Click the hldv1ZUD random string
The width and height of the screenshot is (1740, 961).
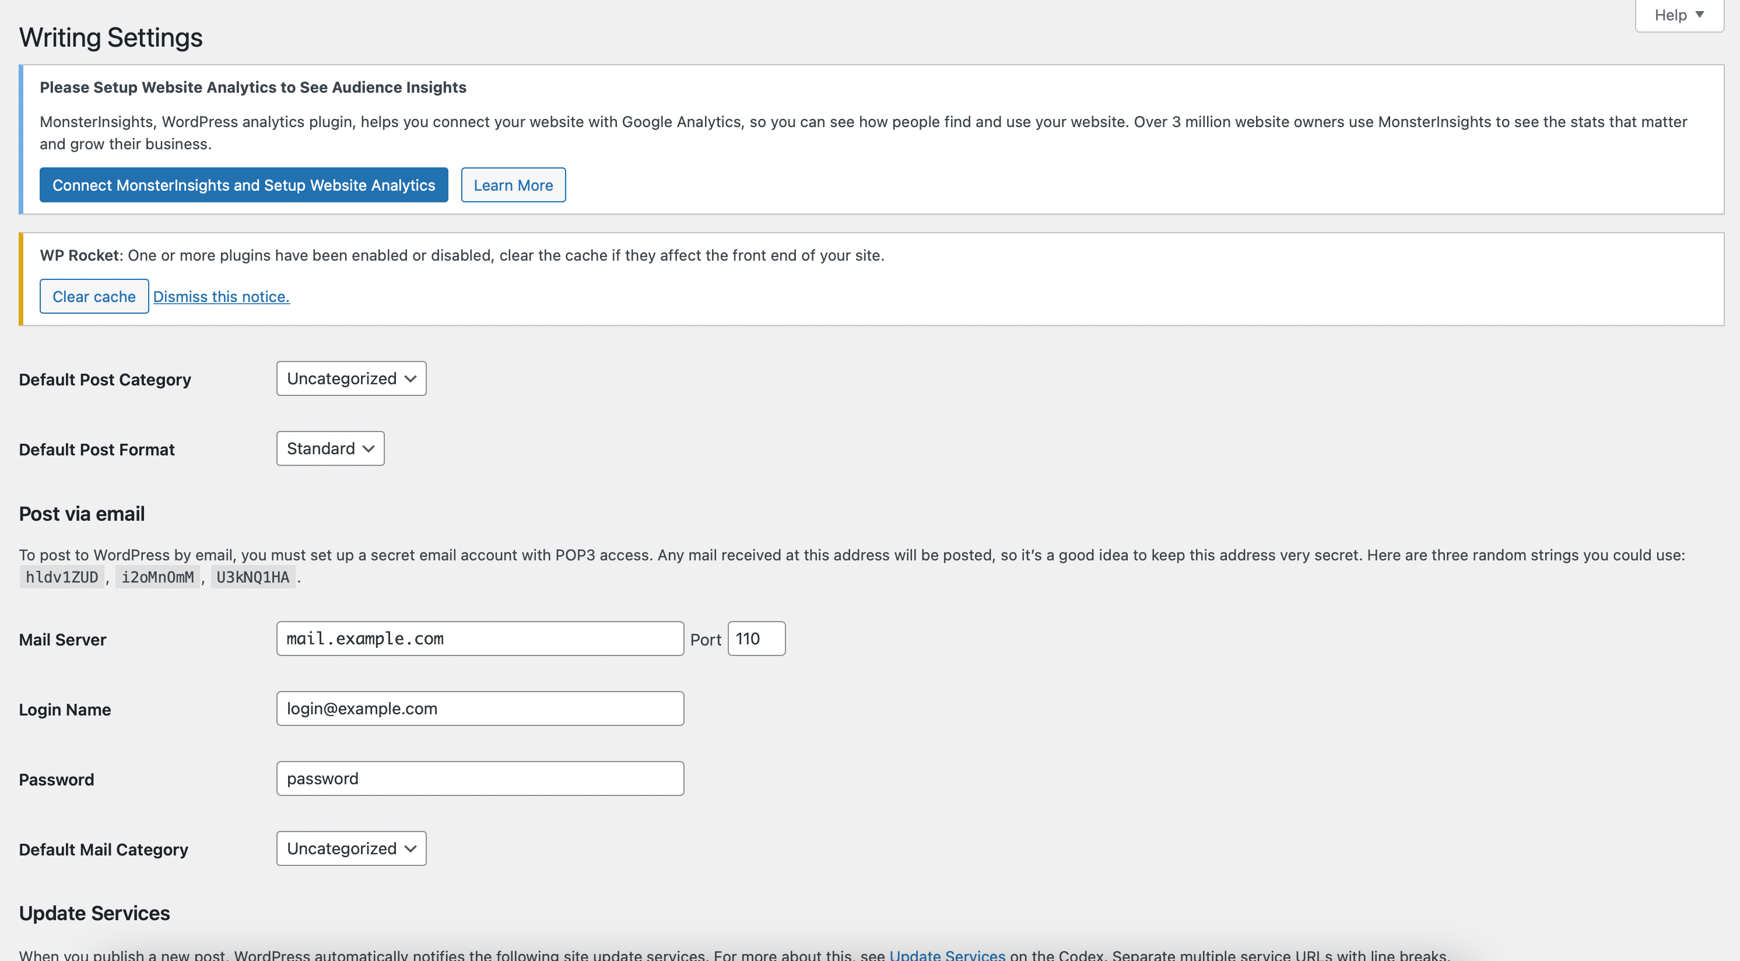point(61,577)
